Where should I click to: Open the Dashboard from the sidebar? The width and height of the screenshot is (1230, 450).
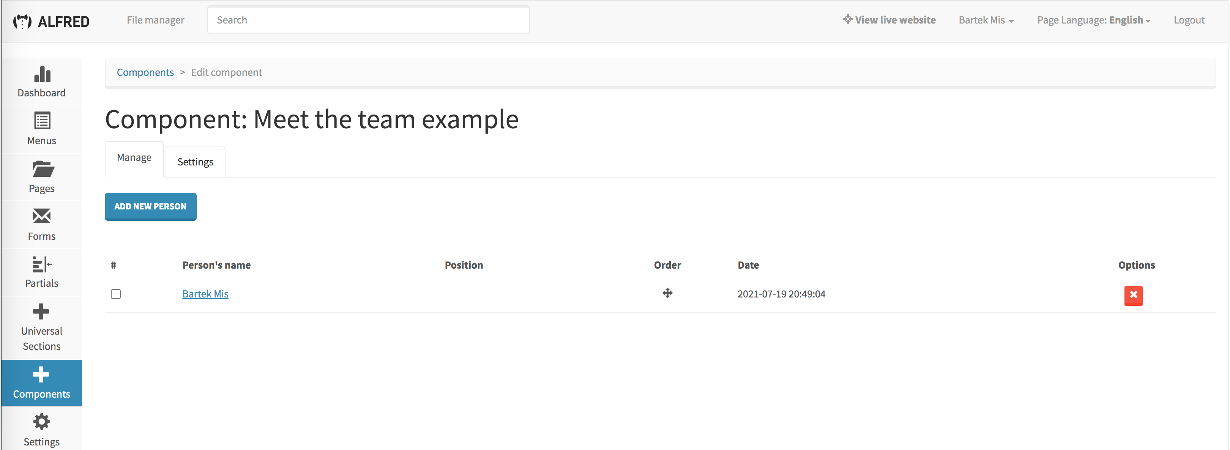tap(41, 81)
